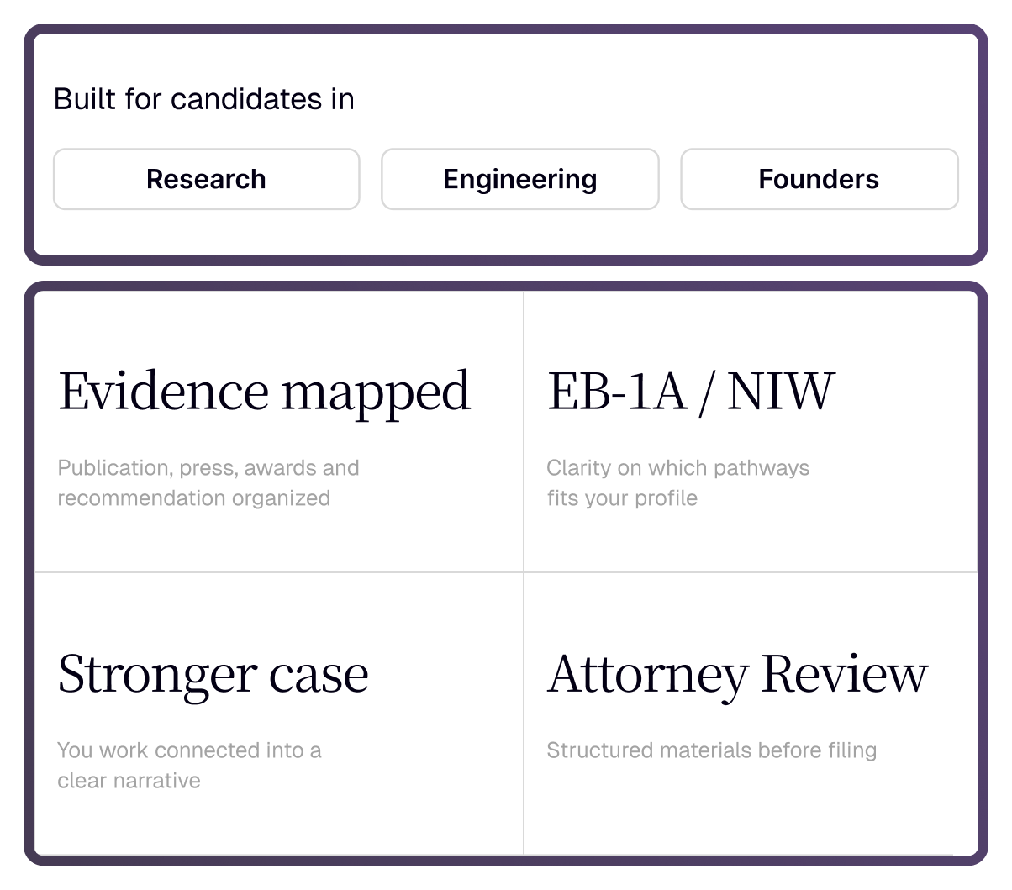Pick the Founders category button
Screen dimensions: 1012x890
point(819,179)
